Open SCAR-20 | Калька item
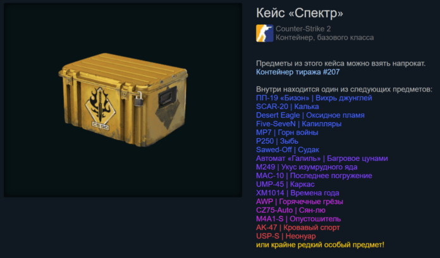Viewport: 440px width, 258px height. pyautogui.click(x=288, y=107)
